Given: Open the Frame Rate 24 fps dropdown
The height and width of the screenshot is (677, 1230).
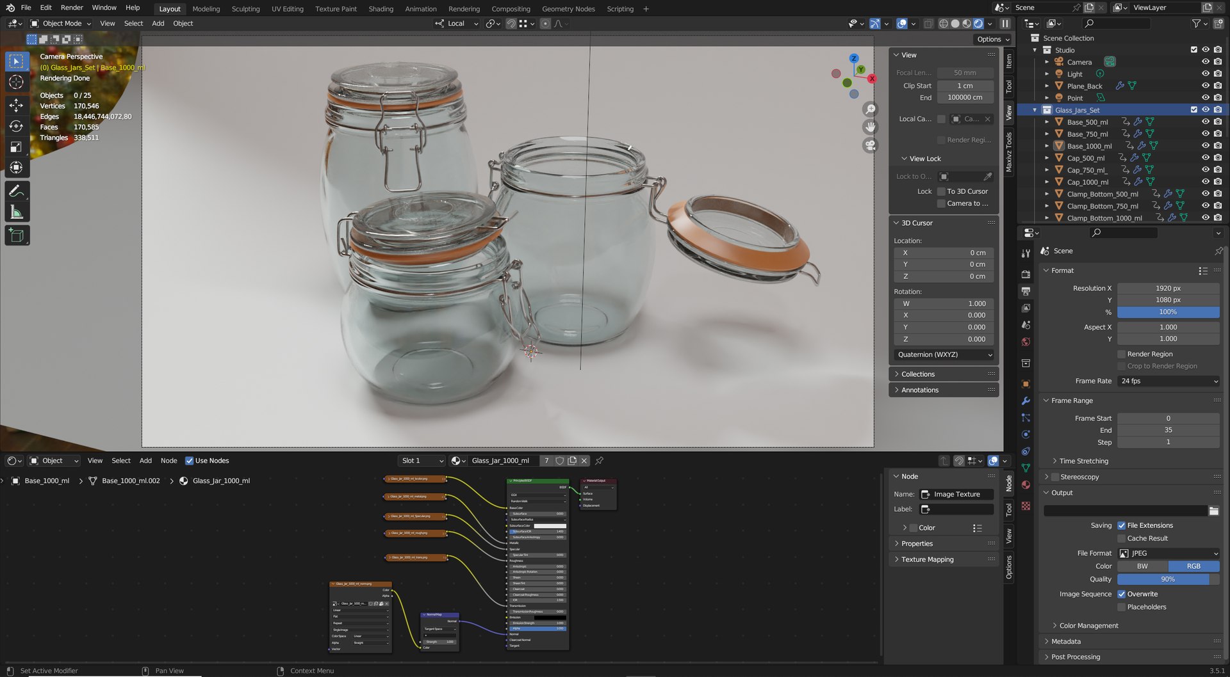Looking at the screenshot, I should pos(1168,381).
